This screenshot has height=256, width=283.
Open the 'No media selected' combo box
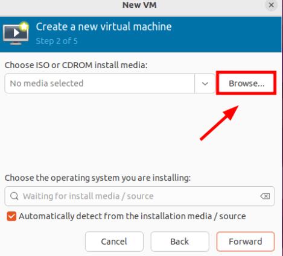coord(110,84)
